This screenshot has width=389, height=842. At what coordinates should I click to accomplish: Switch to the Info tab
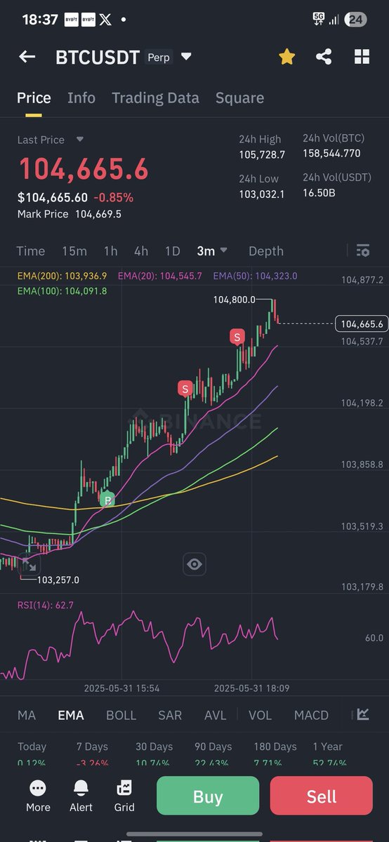(x=81, y=98)
